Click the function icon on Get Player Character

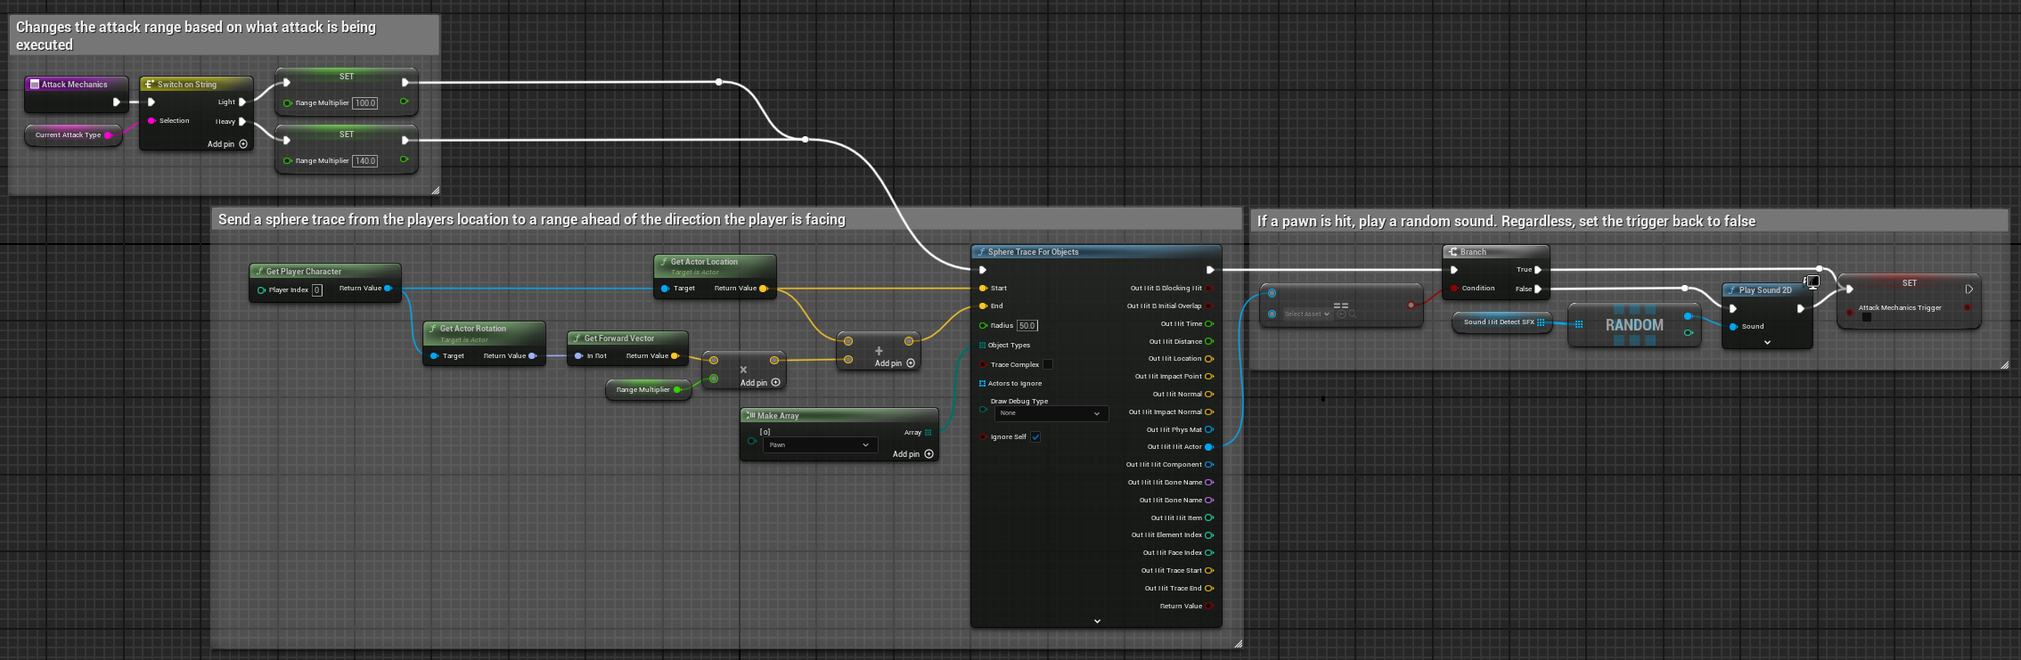click(x=259, y=272)
